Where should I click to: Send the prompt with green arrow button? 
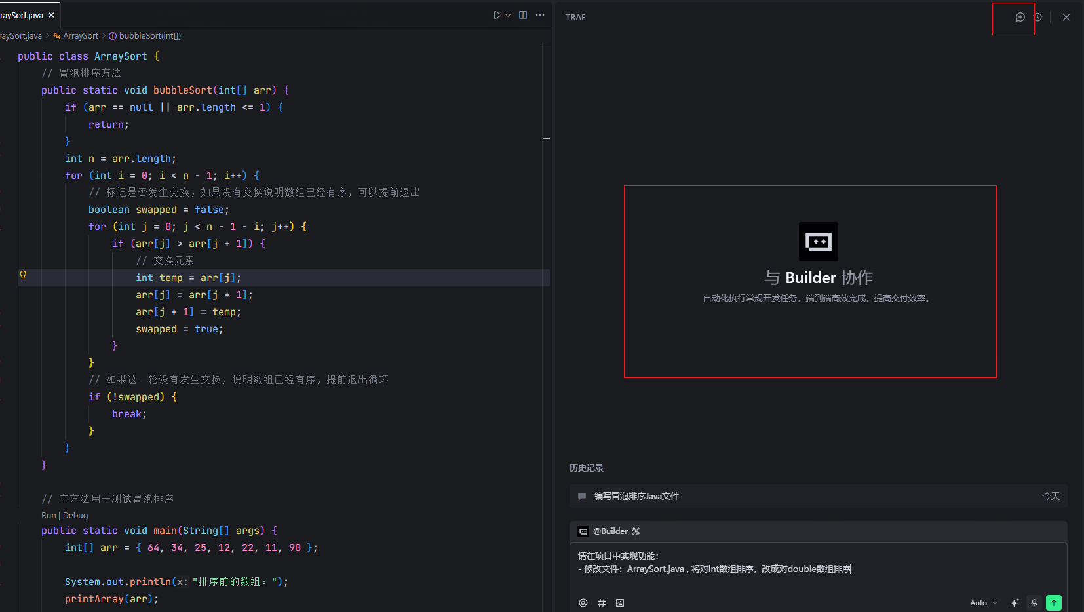tap(1054, 603)
